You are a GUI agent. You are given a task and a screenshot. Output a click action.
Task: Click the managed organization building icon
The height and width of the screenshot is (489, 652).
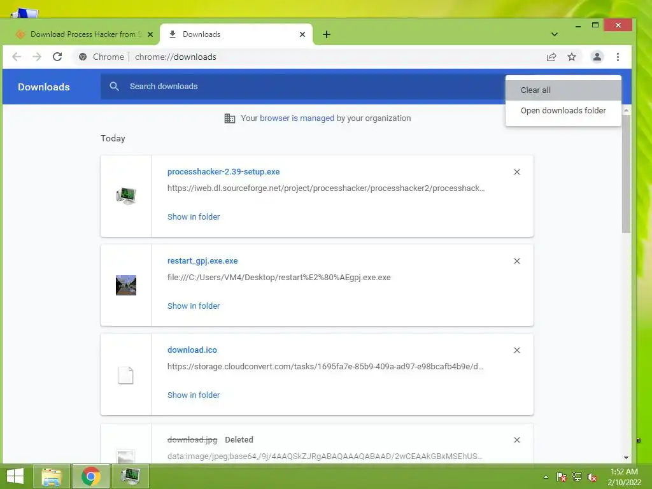229,118
